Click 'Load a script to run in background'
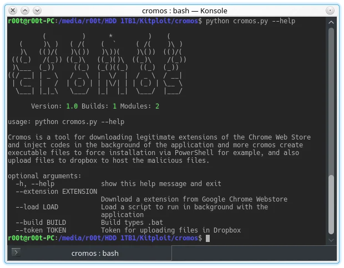The image size is (344, 268). (x=185, y=207)
